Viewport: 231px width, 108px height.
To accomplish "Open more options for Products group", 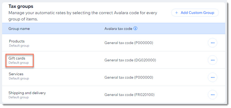I will coord(213,43).
